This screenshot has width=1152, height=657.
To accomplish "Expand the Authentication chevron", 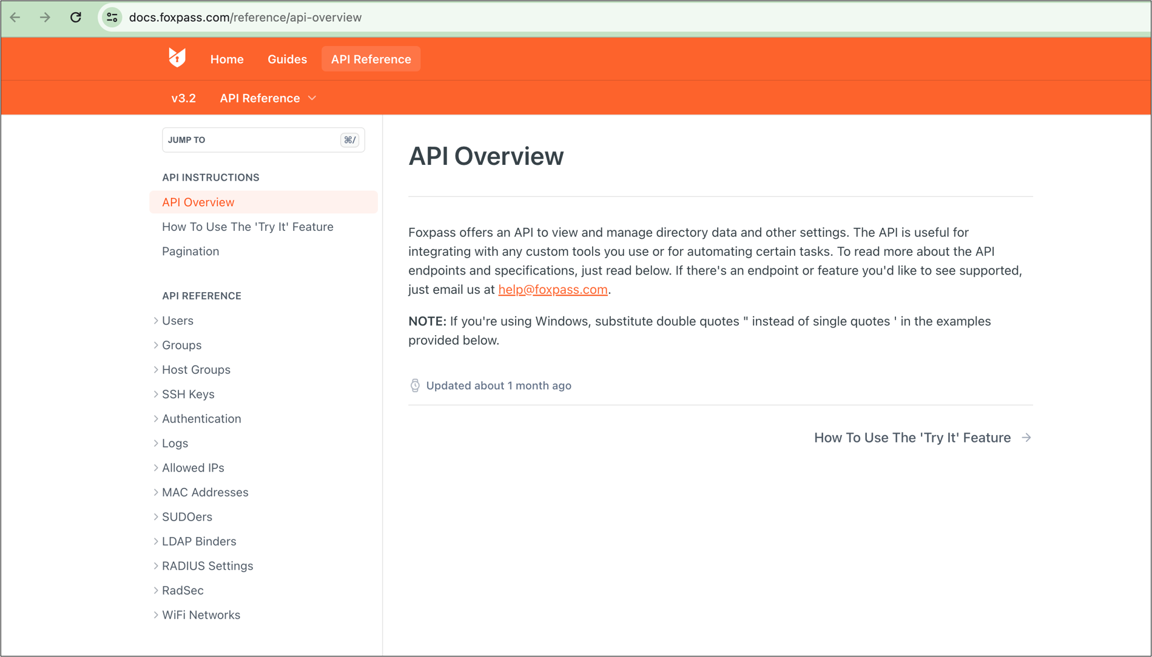I will pyautogui.click(x=156, y=419).
